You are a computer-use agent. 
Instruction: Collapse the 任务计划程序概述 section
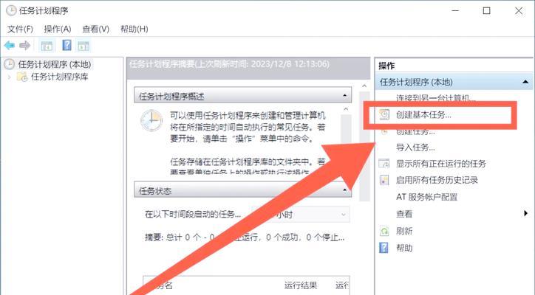(x=344, y=96)
